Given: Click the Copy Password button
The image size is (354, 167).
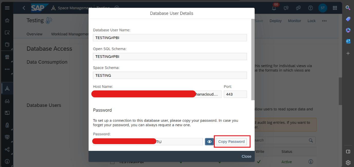Looking at the screenshot, I should (x=231, y=142).
